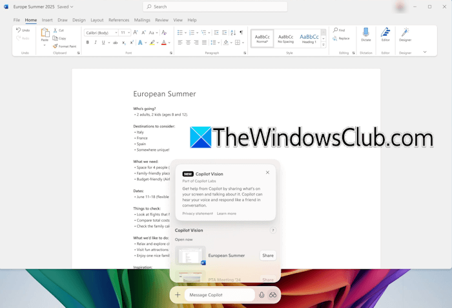Open the paragraph shading color picker
Screen dimensions: 452x308
(226, 43)
